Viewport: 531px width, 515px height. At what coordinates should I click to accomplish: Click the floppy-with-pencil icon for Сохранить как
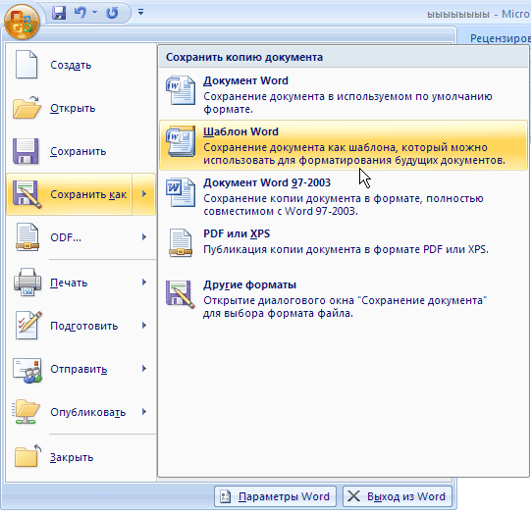click(x=27, y=194)
